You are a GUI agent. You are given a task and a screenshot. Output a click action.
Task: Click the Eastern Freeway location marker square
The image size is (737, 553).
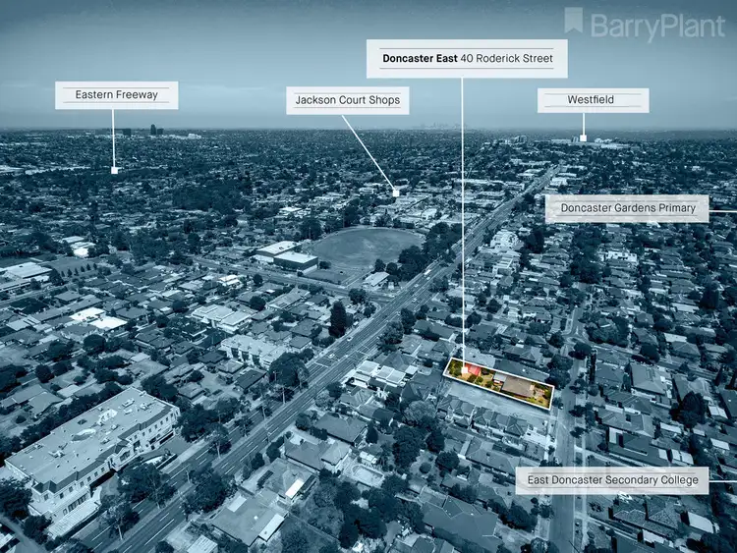pos(114,170)
